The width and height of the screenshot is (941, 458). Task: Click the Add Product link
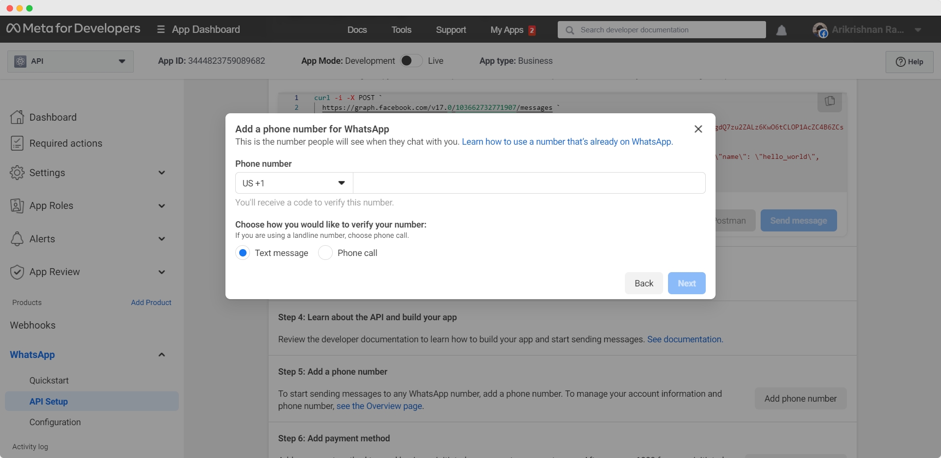151,303
